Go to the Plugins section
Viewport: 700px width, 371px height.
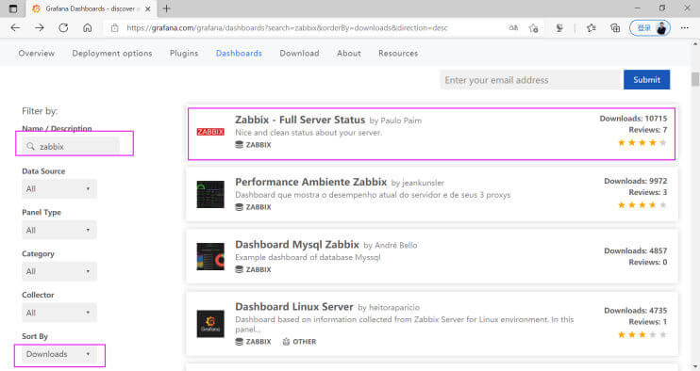tap(184, 53)
